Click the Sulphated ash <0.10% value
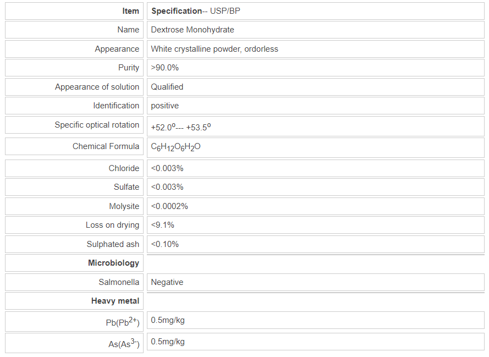489x357 pixels. pos(165,244)
